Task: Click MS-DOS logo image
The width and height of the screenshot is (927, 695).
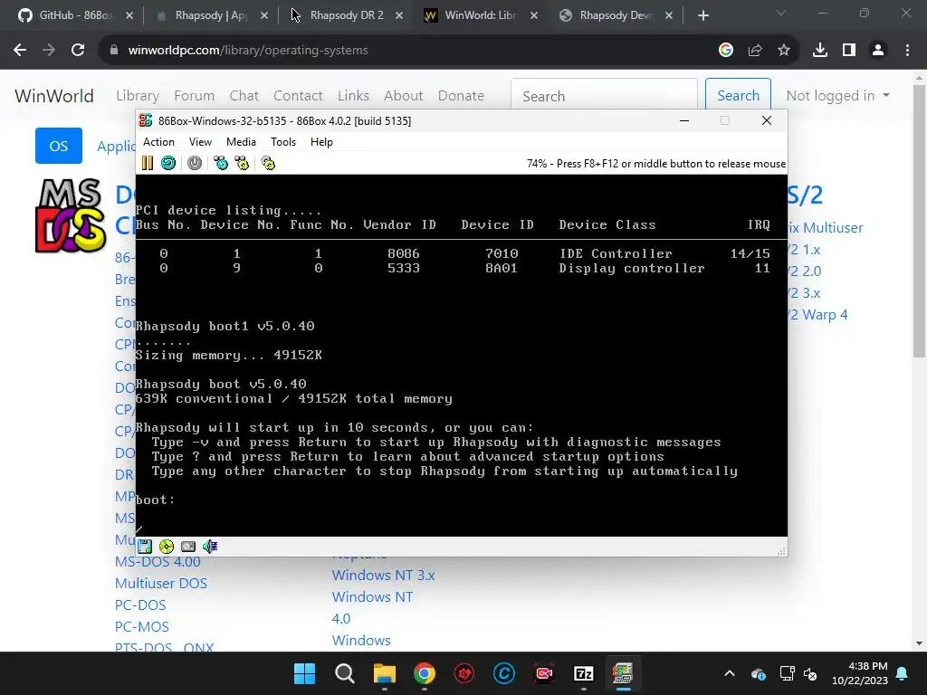Action: (x=71, y=215)
